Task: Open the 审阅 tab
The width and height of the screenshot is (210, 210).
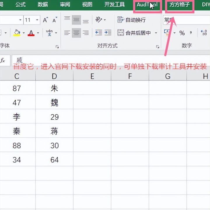Action: pyautogui.click(x=65, y=5)
